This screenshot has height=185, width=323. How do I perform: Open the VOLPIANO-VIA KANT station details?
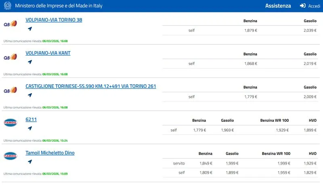click(x=48, y=53)
